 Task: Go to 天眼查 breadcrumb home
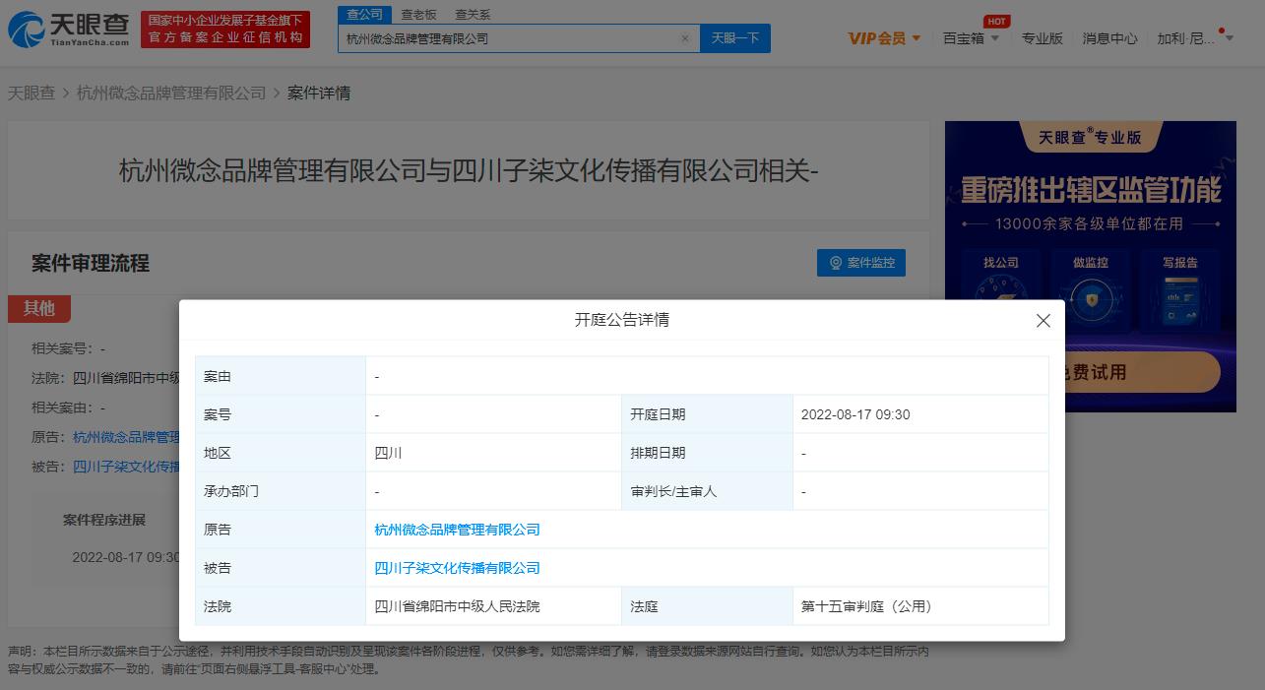[32, 93]
